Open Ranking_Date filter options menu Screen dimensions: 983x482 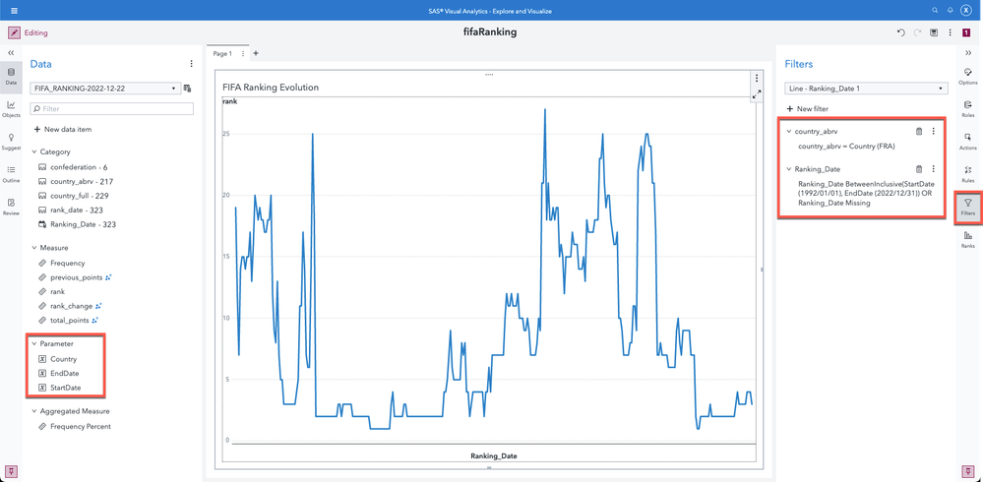[x=934, y=169]
